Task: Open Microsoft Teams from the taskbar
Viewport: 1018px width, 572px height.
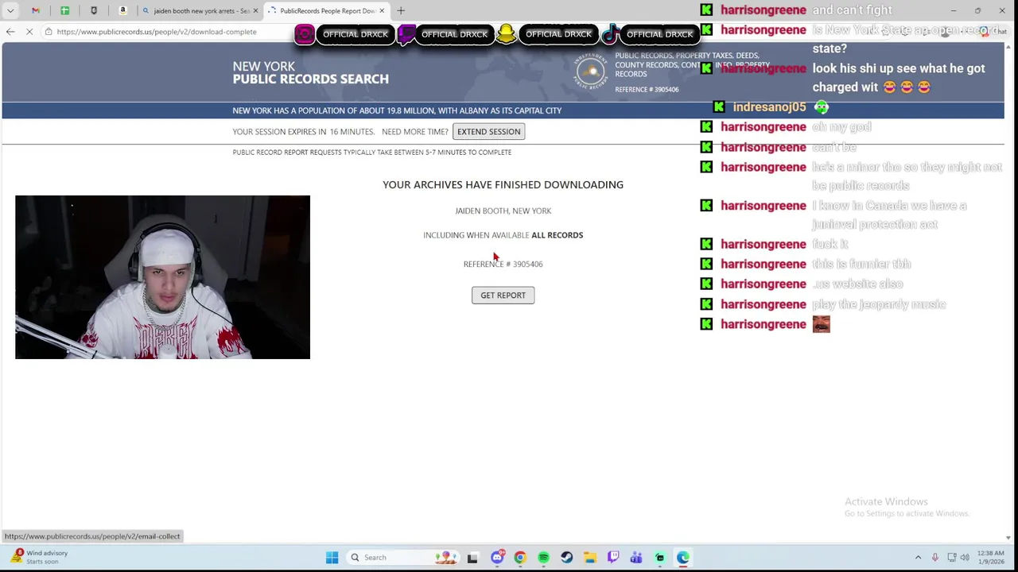Action: [636, 558]
